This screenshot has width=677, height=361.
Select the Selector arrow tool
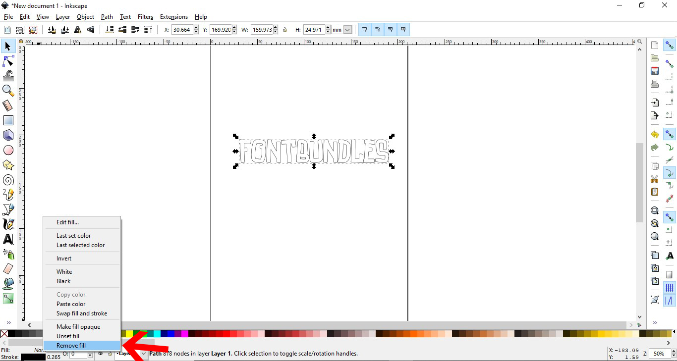[8, 47]
